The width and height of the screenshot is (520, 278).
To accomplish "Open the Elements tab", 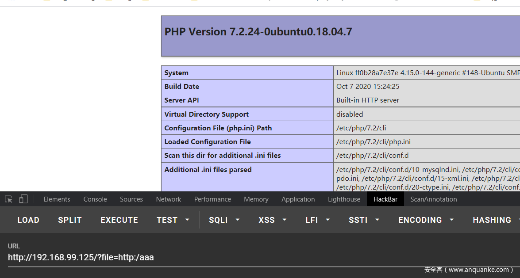I will click(57, 199).
